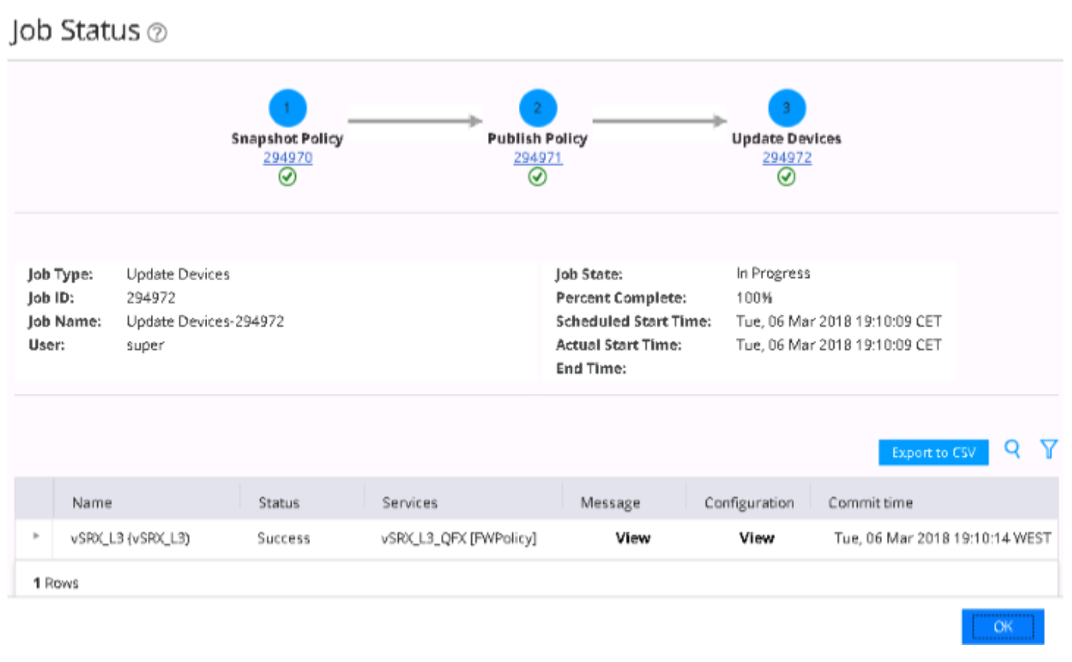The width and height of the screenshot is (1072, 662).
Task: Sort by the Status column header
Action: [x=279, y=503]
